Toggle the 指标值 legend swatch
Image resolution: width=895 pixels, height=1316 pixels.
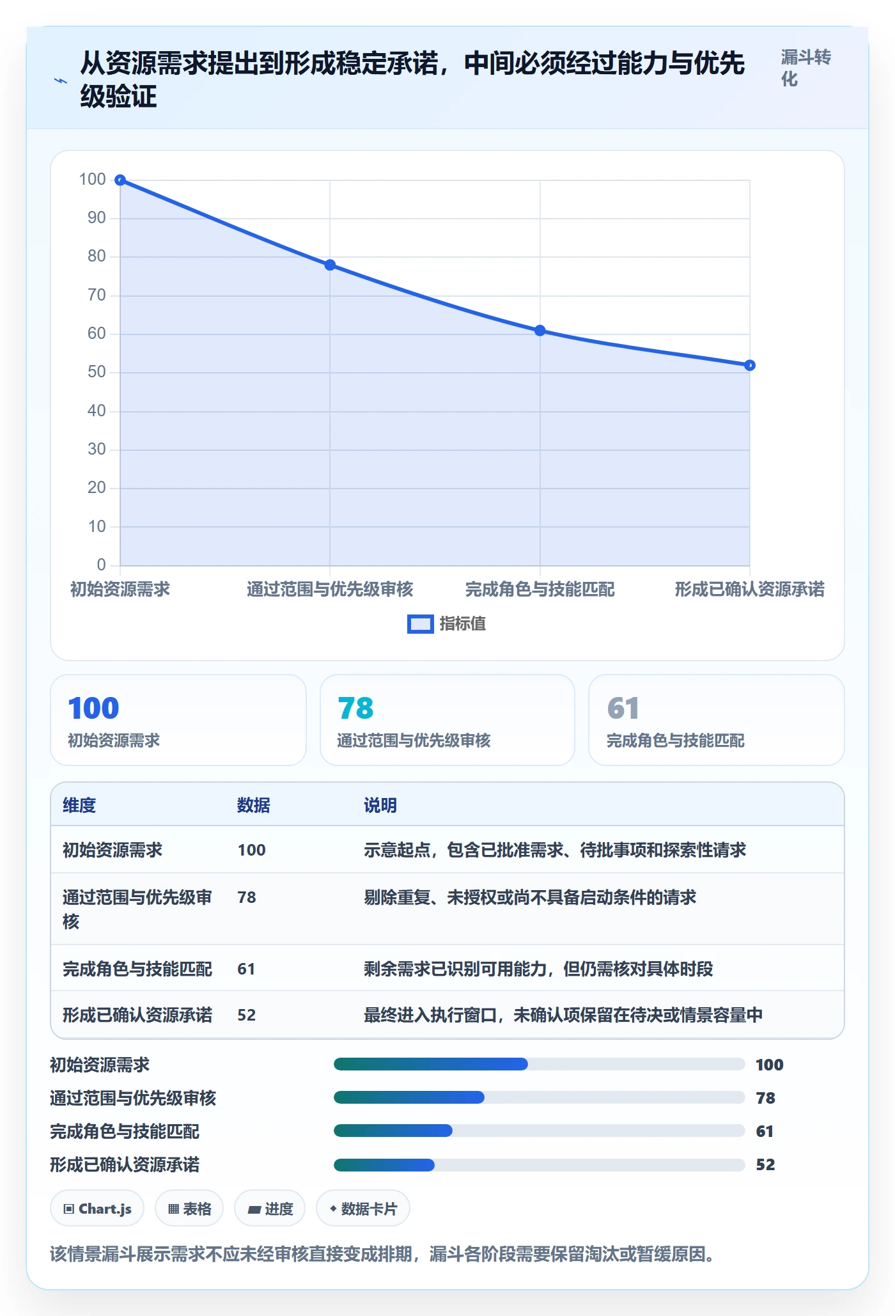point(420,624)
